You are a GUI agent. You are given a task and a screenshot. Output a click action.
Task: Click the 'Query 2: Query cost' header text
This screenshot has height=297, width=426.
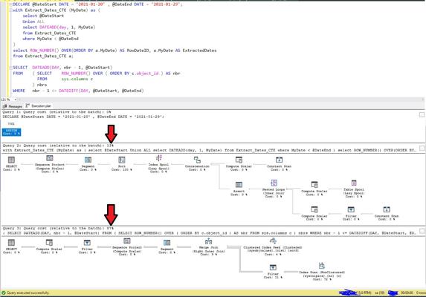[x=58, y=146]
